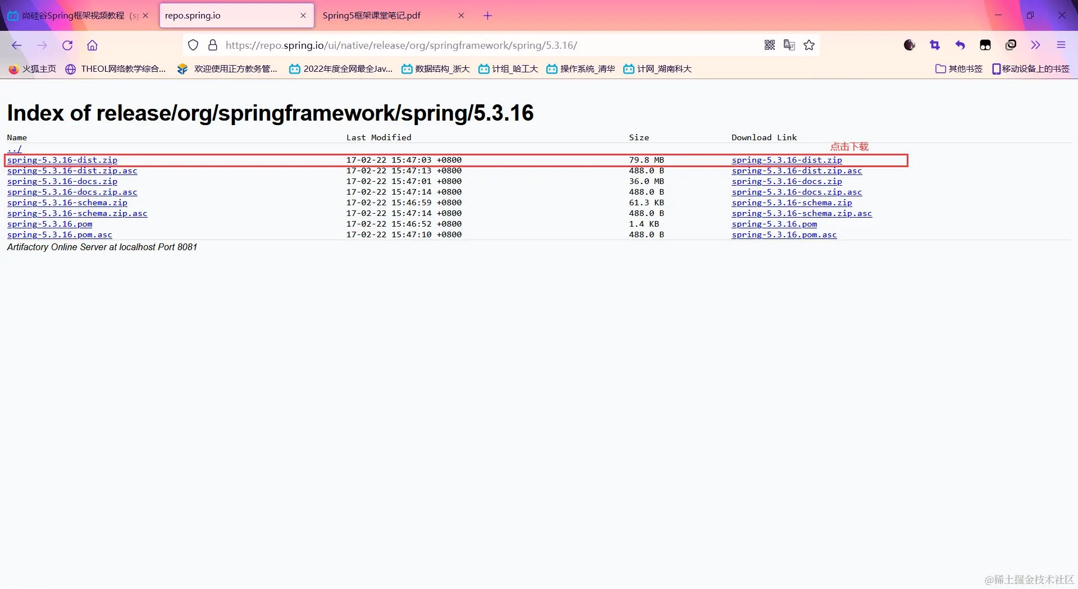Download spring-5.3.16-dist.zip.asc from Download Link column
This screenshot has width=1078, height=589.
[797, 171]
